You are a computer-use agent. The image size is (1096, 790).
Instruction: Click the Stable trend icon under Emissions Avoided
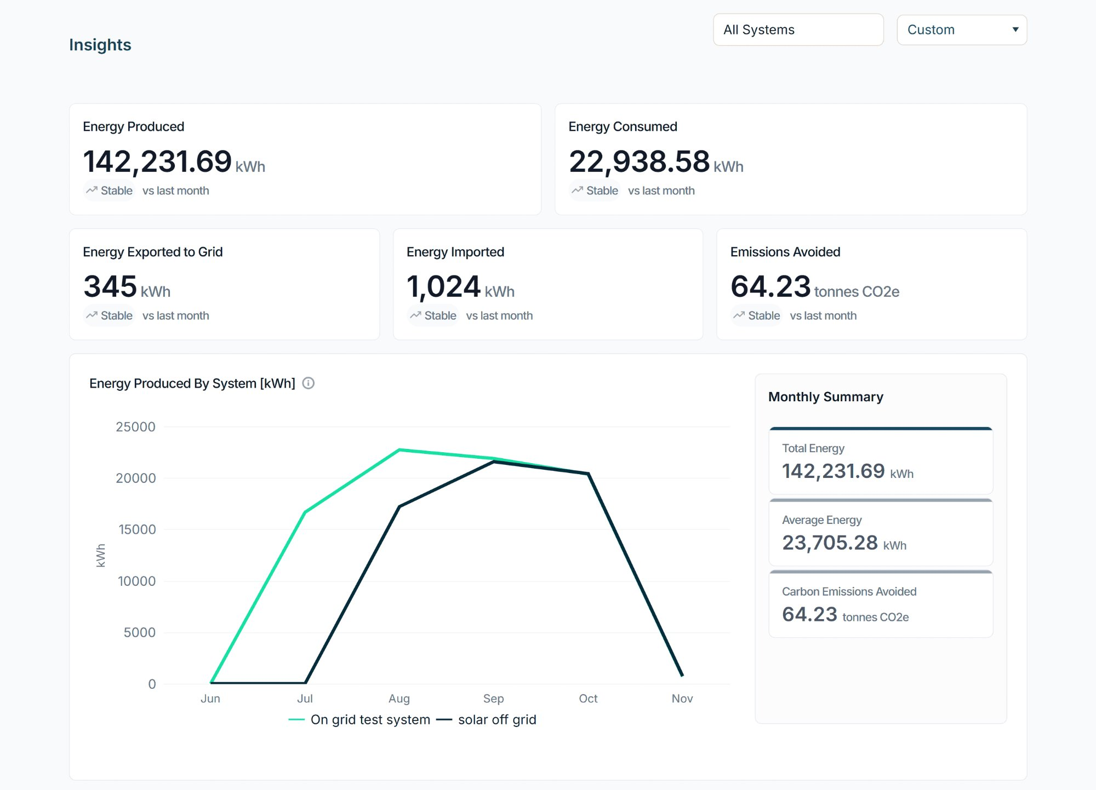738,315
